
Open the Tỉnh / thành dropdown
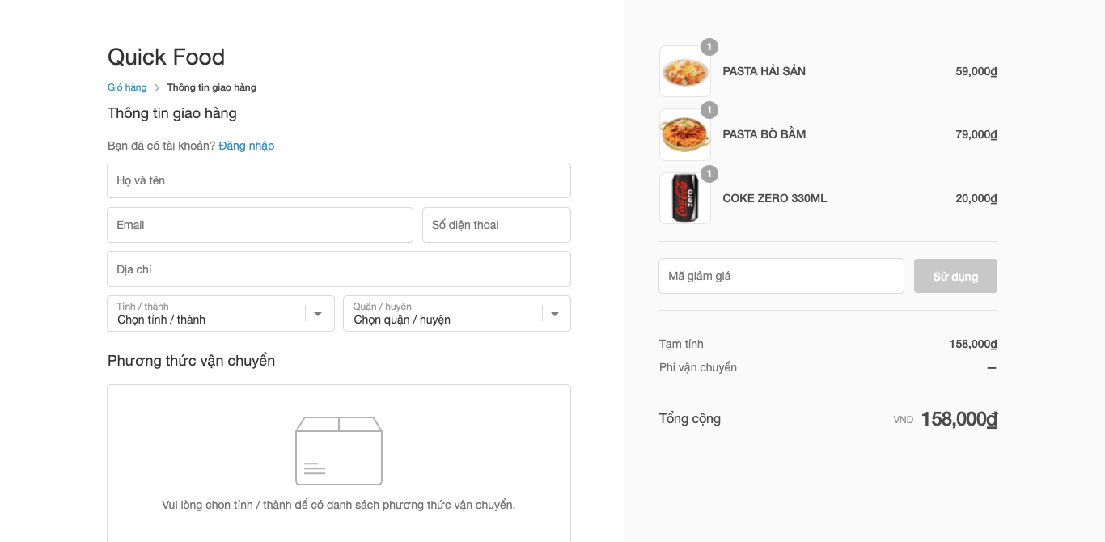[x=221, y=313]
